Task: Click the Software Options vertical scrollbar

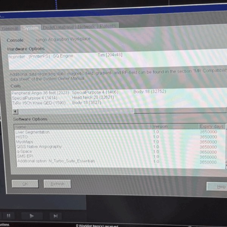Action: point(226,146)
